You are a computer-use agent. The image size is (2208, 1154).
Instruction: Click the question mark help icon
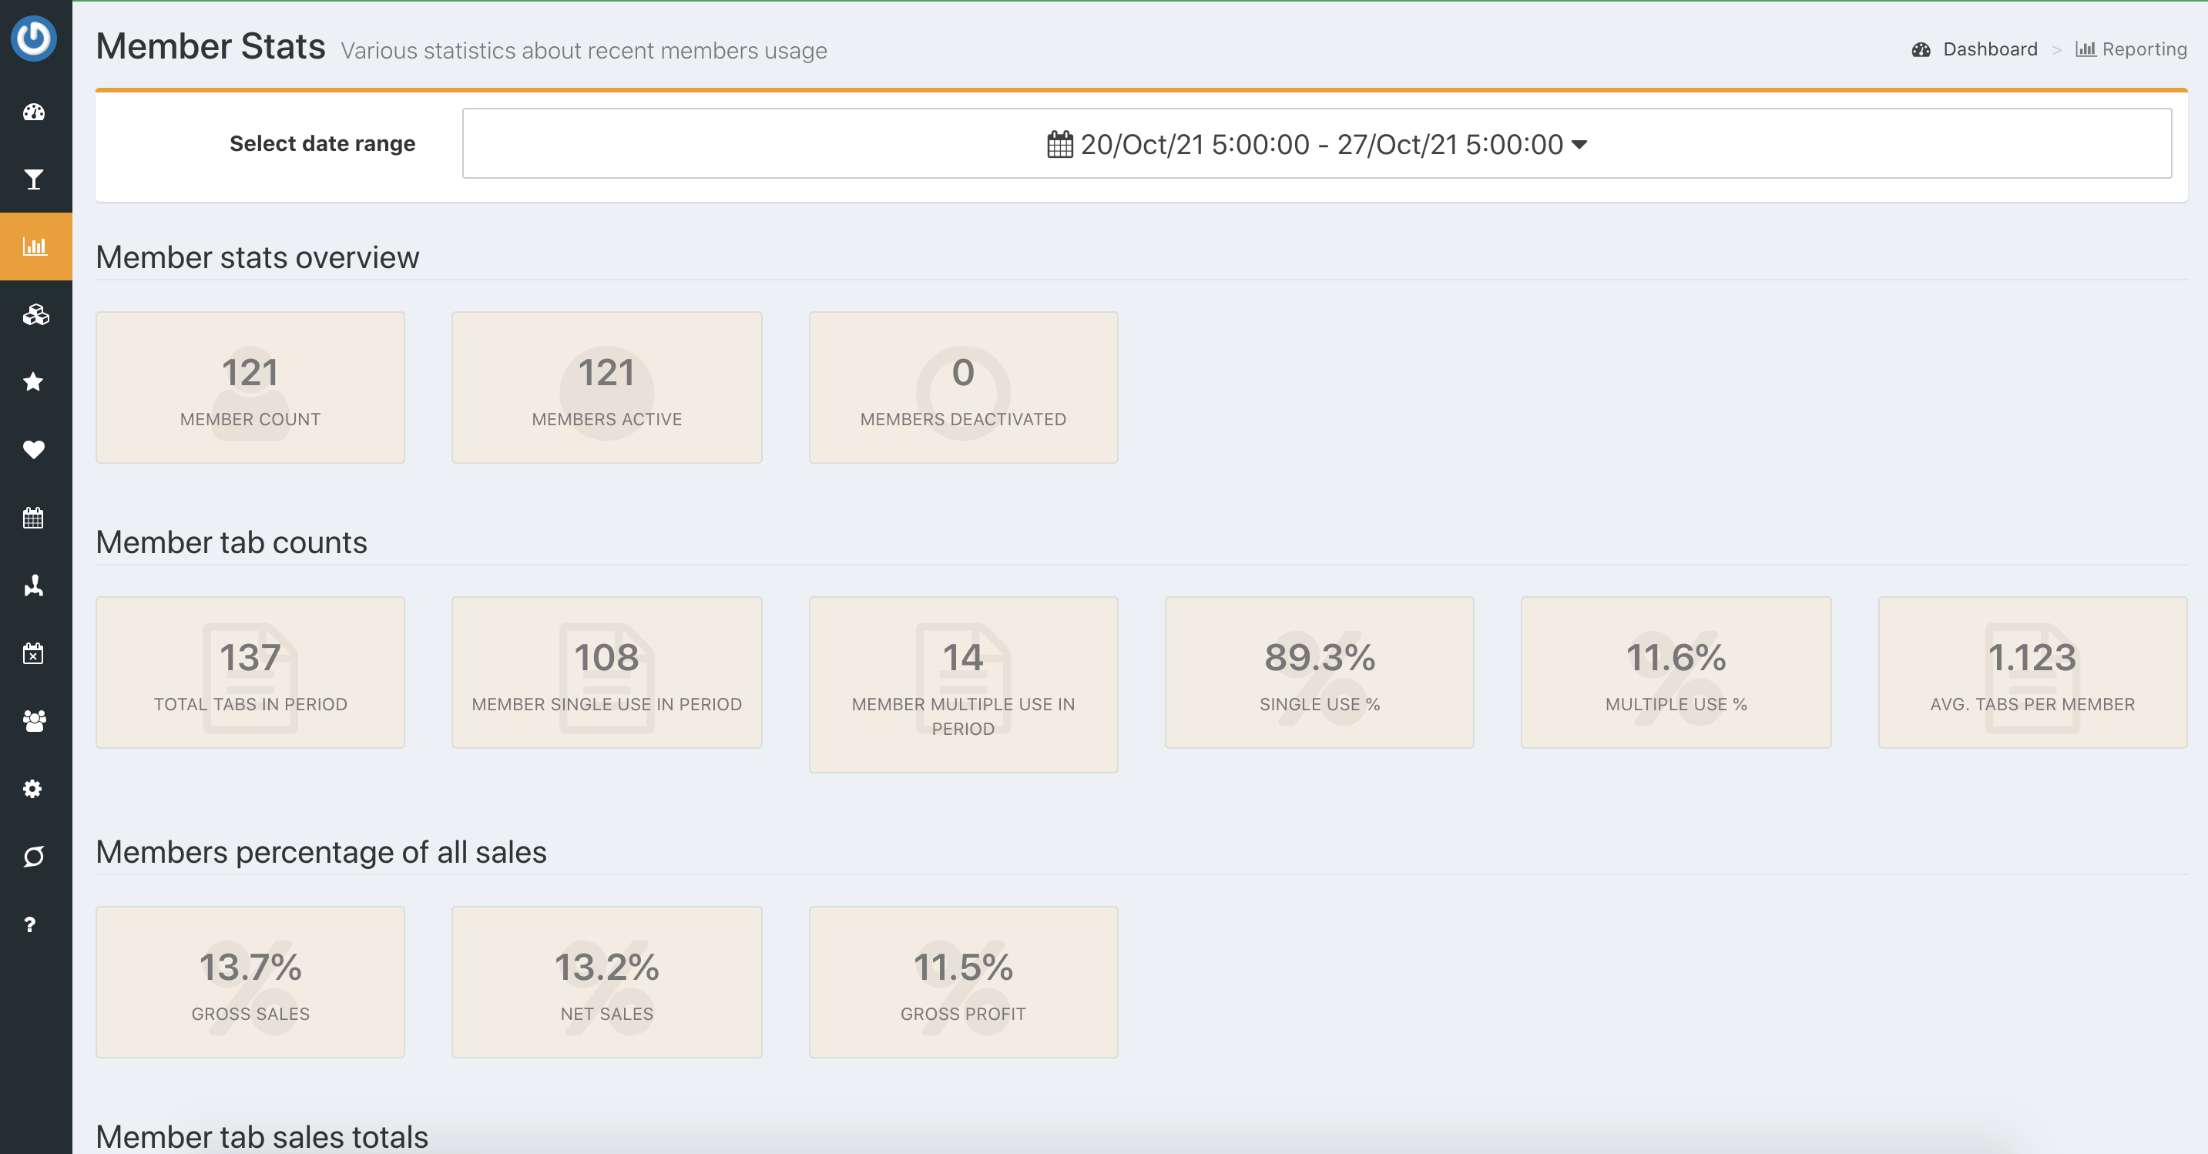point(31,924)
